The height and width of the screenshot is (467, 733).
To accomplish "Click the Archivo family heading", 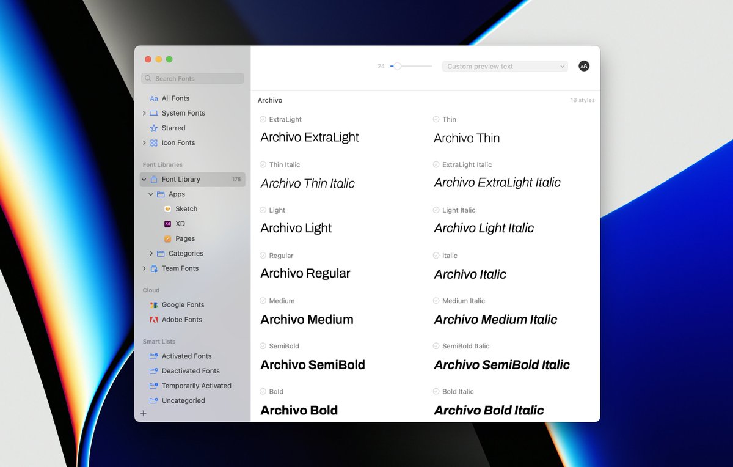I will click(270, 100).
